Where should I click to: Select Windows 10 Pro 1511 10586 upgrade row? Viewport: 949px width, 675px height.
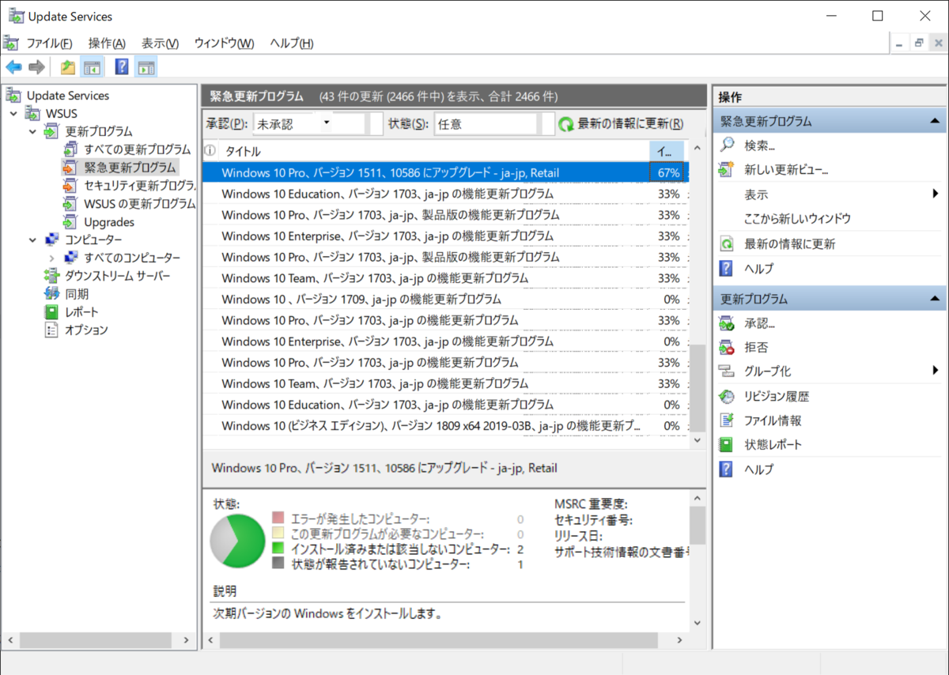(x=445, y=172)
